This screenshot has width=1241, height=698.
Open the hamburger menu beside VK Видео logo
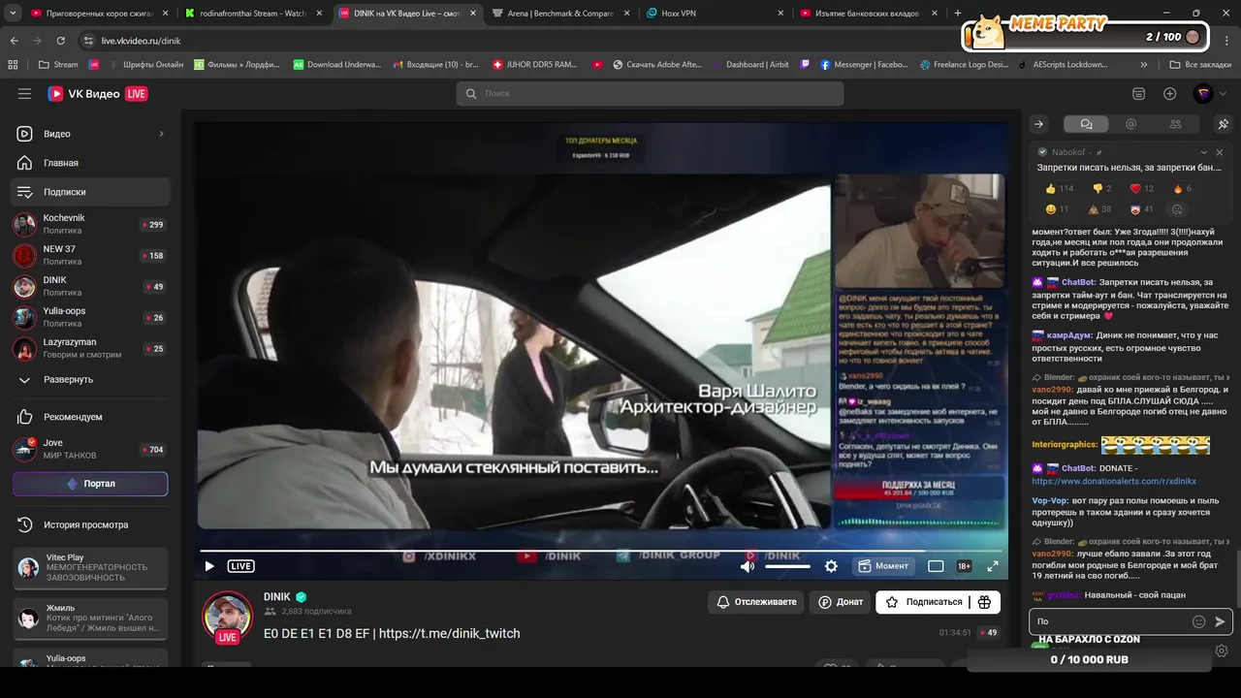(x=24, y=94)
